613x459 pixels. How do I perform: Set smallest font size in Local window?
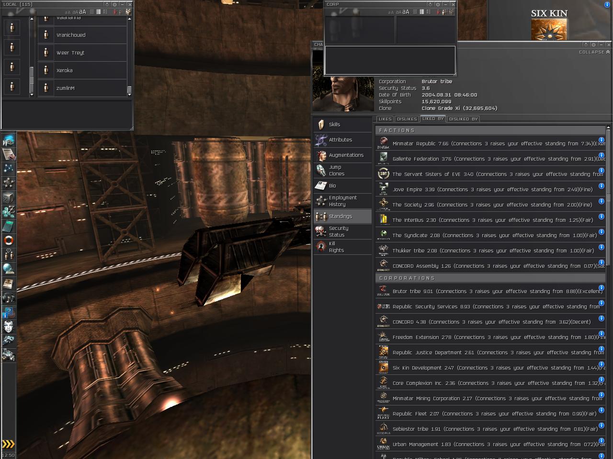(68, 12)
